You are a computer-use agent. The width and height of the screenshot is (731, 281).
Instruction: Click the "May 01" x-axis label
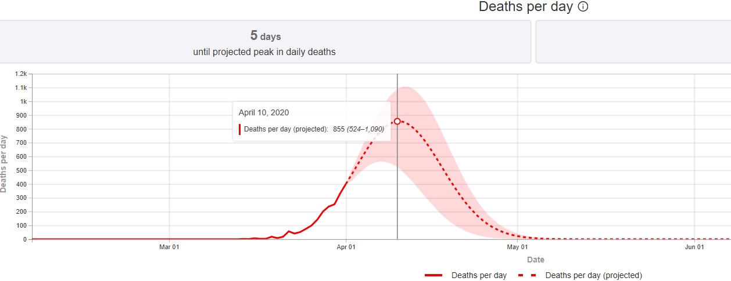[x=518, y=247]
